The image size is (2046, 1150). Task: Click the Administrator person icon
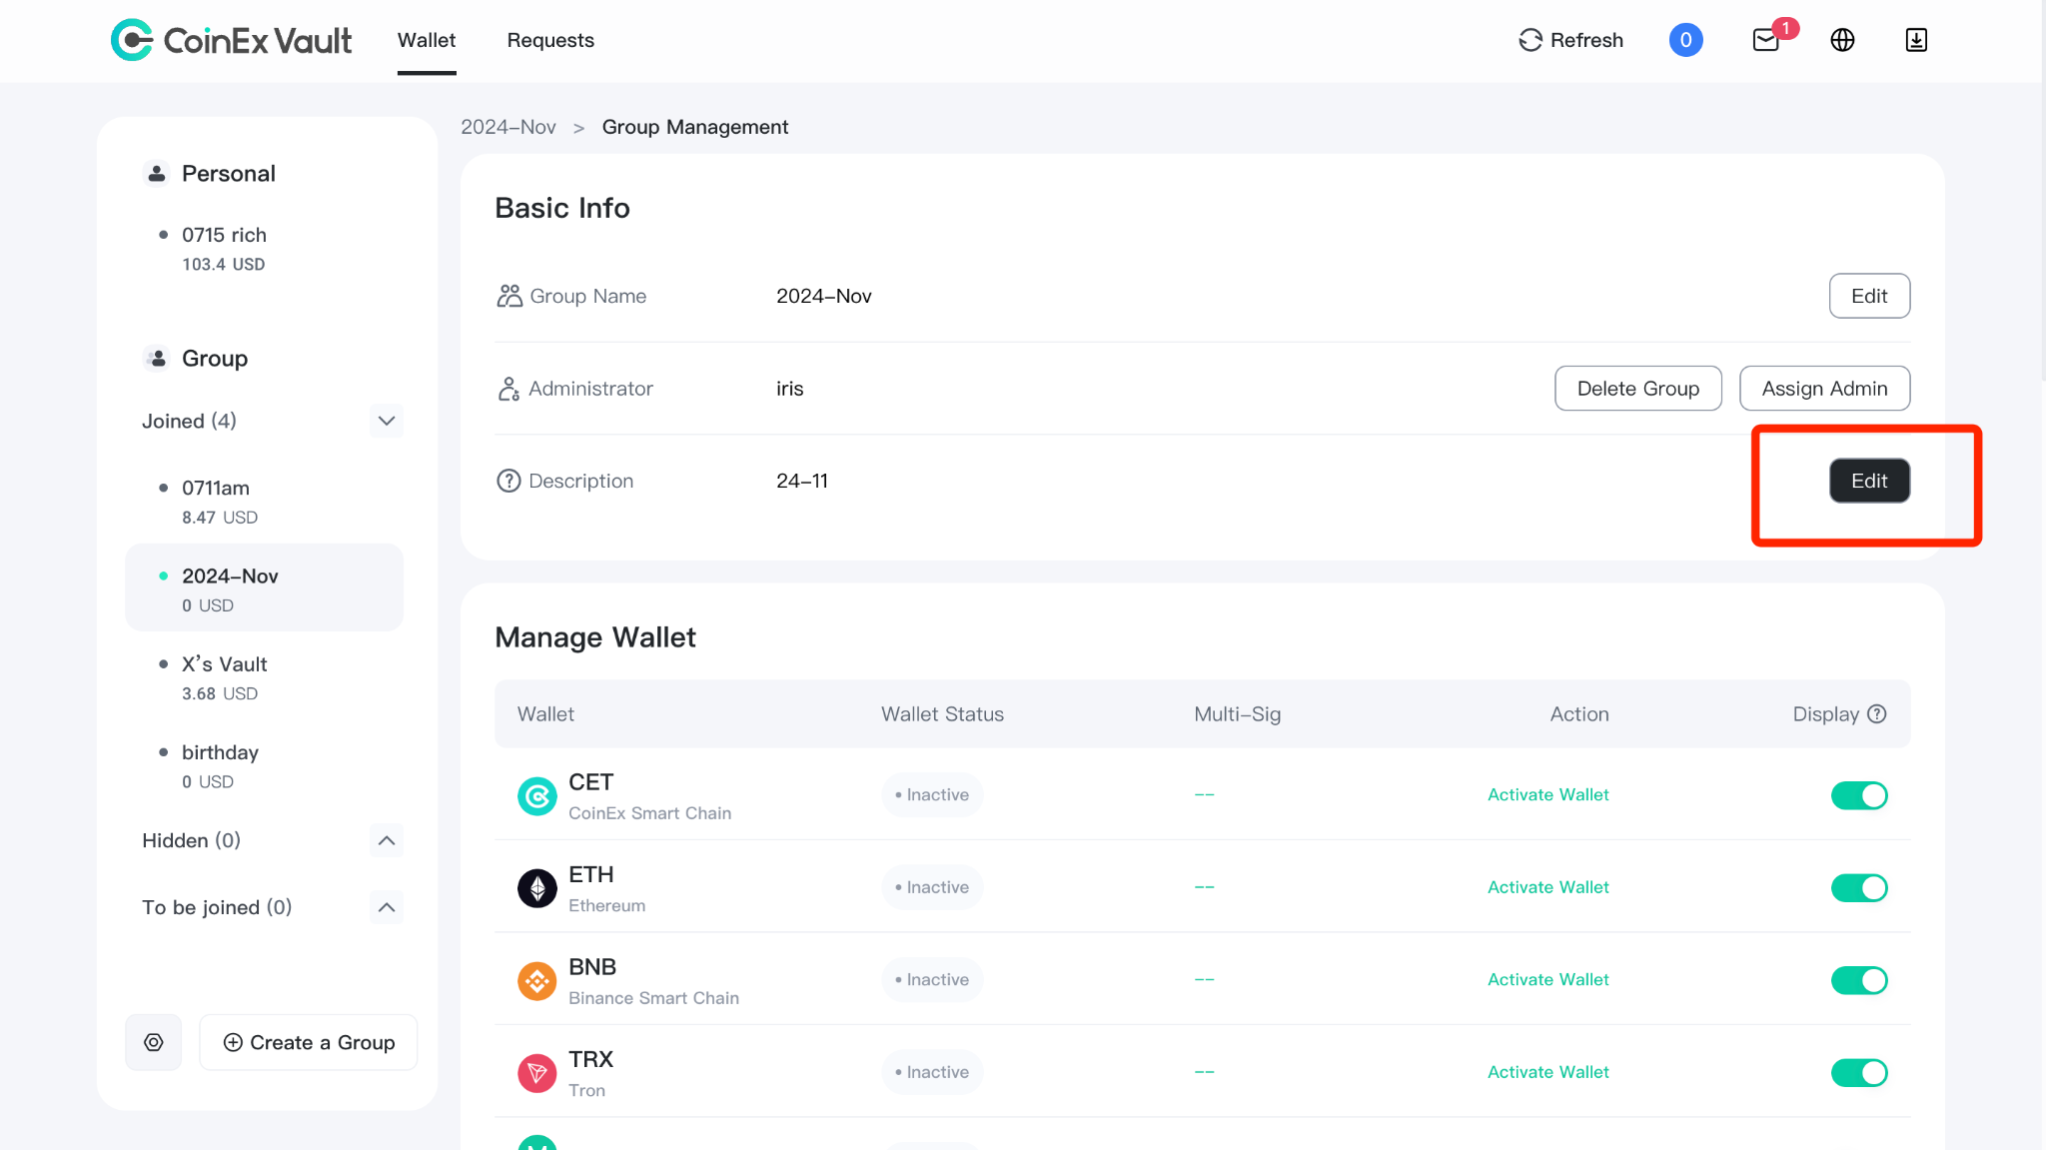[x=509, y=389]
